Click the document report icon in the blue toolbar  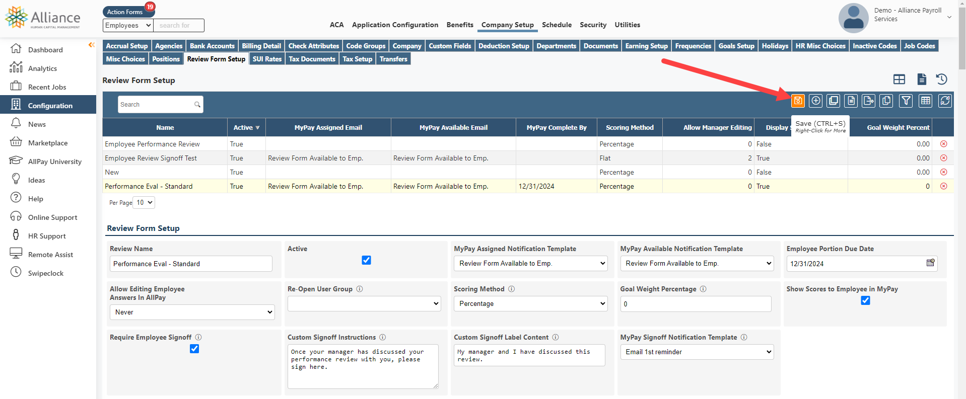pyautogui.click(x=851, y=101)
